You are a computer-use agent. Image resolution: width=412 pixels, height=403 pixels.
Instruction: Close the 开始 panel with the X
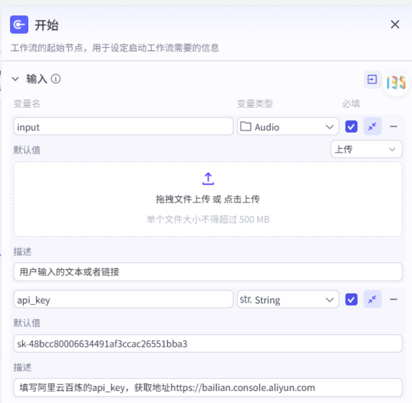[395, 25]
